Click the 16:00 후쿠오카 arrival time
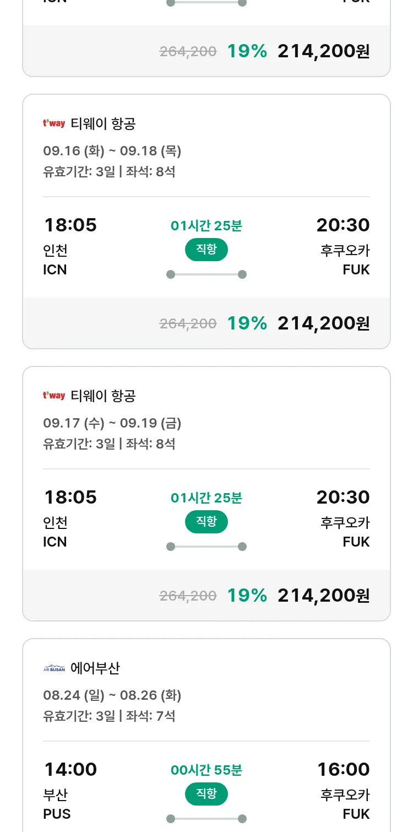Viewport: 413px width, 832px height. (343, 770)
